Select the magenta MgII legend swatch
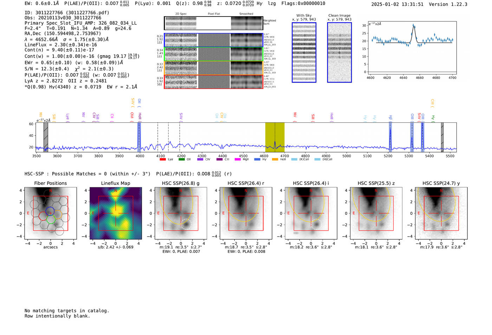 (238, 160)
